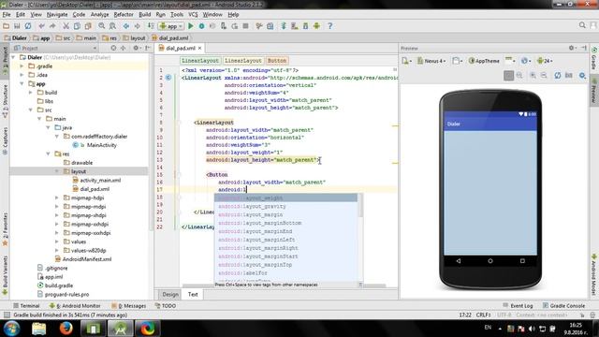Viewport: 599px width, 337px height.
Task: Open the orientation dropdown in Preview
Action: pyautogui.click(x=458, y=61)
